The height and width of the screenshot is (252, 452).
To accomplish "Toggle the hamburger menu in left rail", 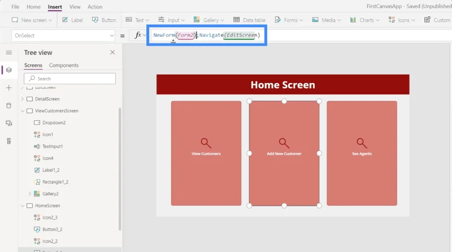I will (x=9, y=52).
